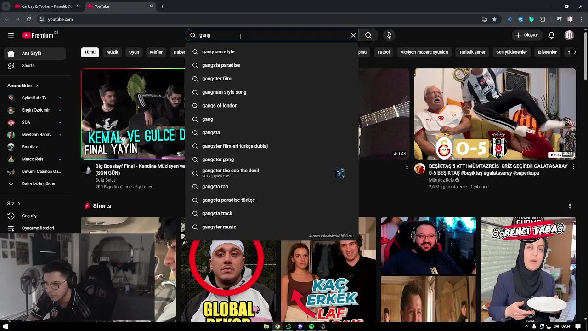Select suggestion 'gangs of london'
The height and width of the screenshot is (331, 588).
click(x=271, y=106)
